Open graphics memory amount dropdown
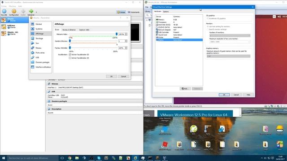 (228, 56)
